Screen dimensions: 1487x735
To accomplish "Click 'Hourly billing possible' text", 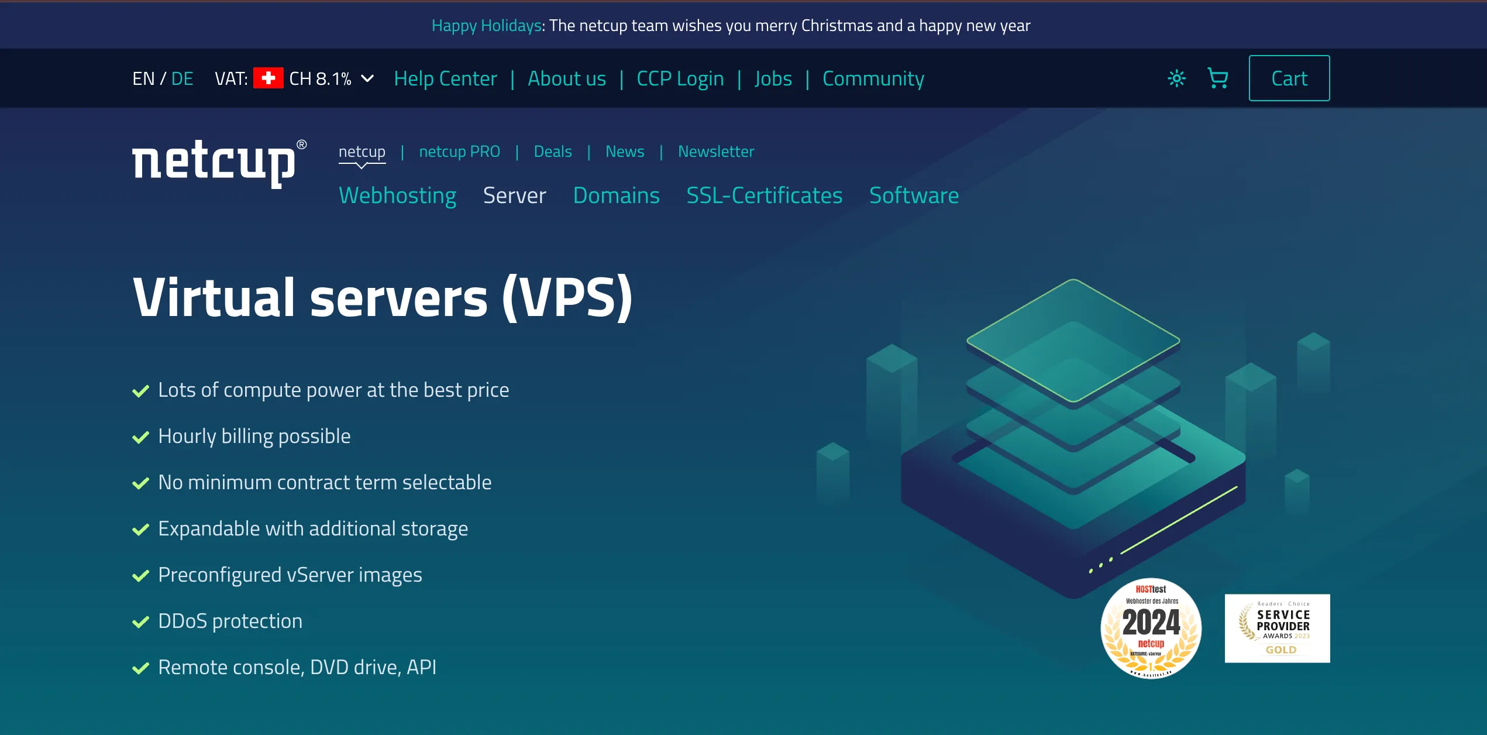I will tap(254, 437).
